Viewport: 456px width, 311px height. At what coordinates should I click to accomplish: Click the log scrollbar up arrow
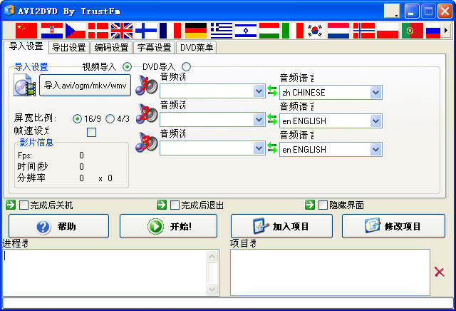(x=212, y=256)
